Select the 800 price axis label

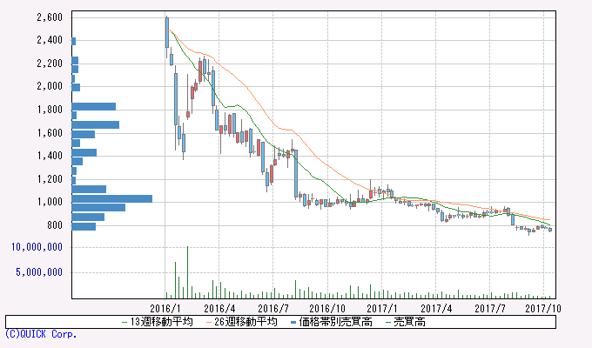pos(54,225)
